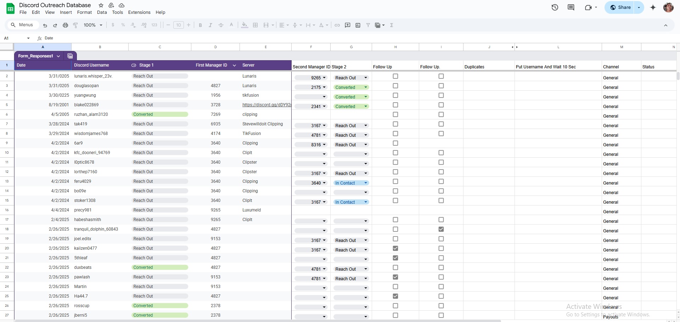The height and width of the screenshot is (322, 680).
Task: Click the Share button
Action: (620, 7)
